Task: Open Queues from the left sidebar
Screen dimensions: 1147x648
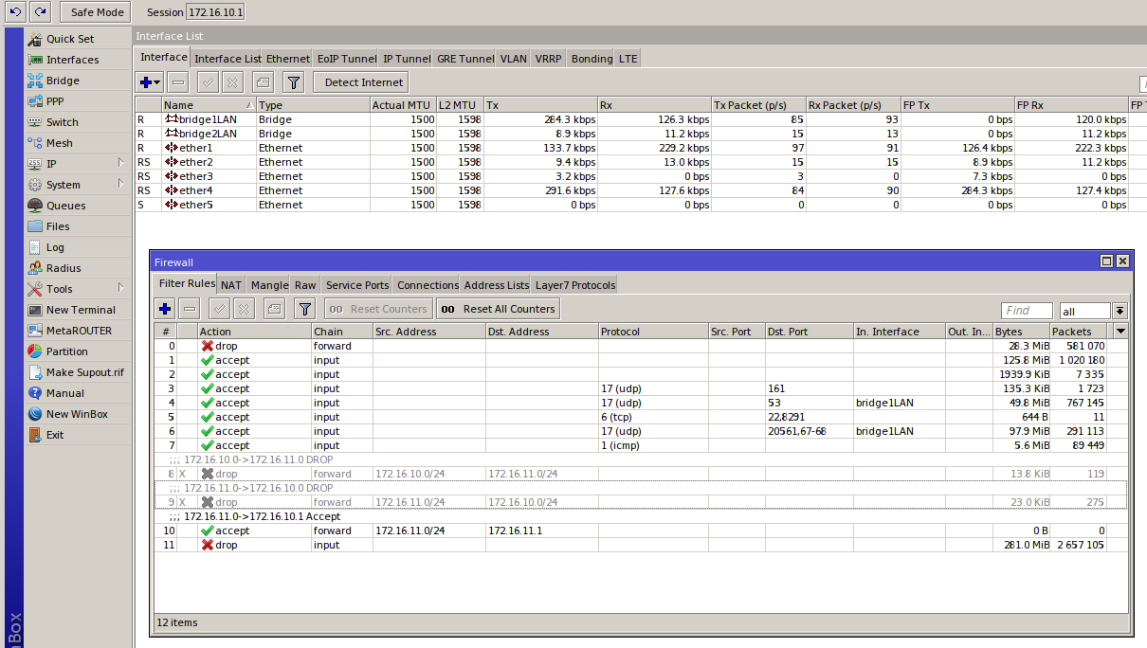Action: click(65, 206)
